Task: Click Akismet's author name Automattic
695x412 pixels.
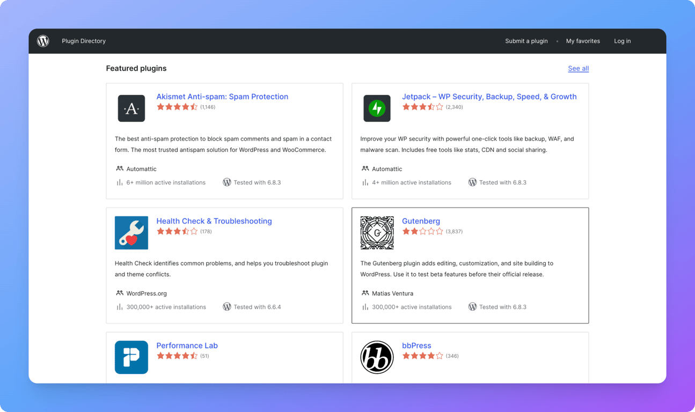Action: click(142, 169)
